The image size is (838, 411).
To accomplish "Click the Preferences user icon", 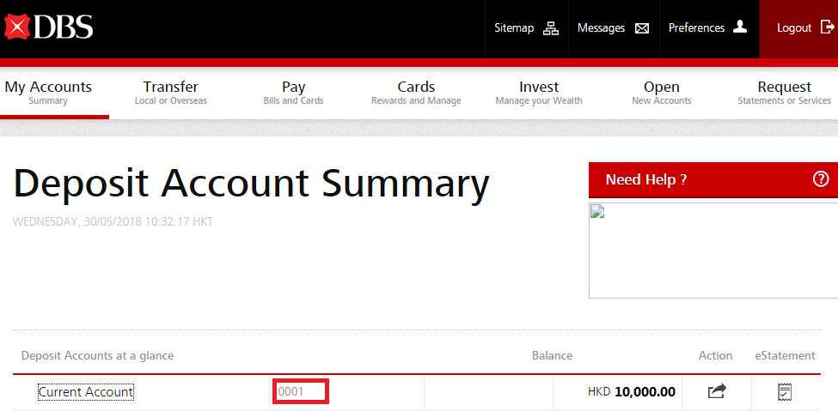I will pos(740,27).
